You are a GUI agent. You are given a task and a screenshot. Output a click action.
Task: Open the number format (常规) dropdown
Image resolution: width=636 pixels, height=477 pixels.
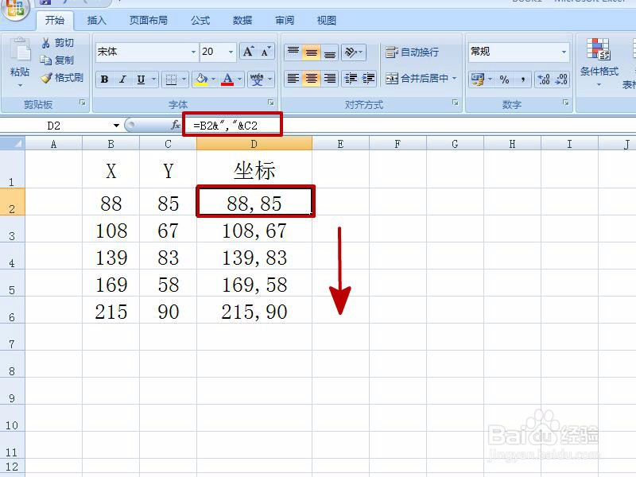click(566, 51)
